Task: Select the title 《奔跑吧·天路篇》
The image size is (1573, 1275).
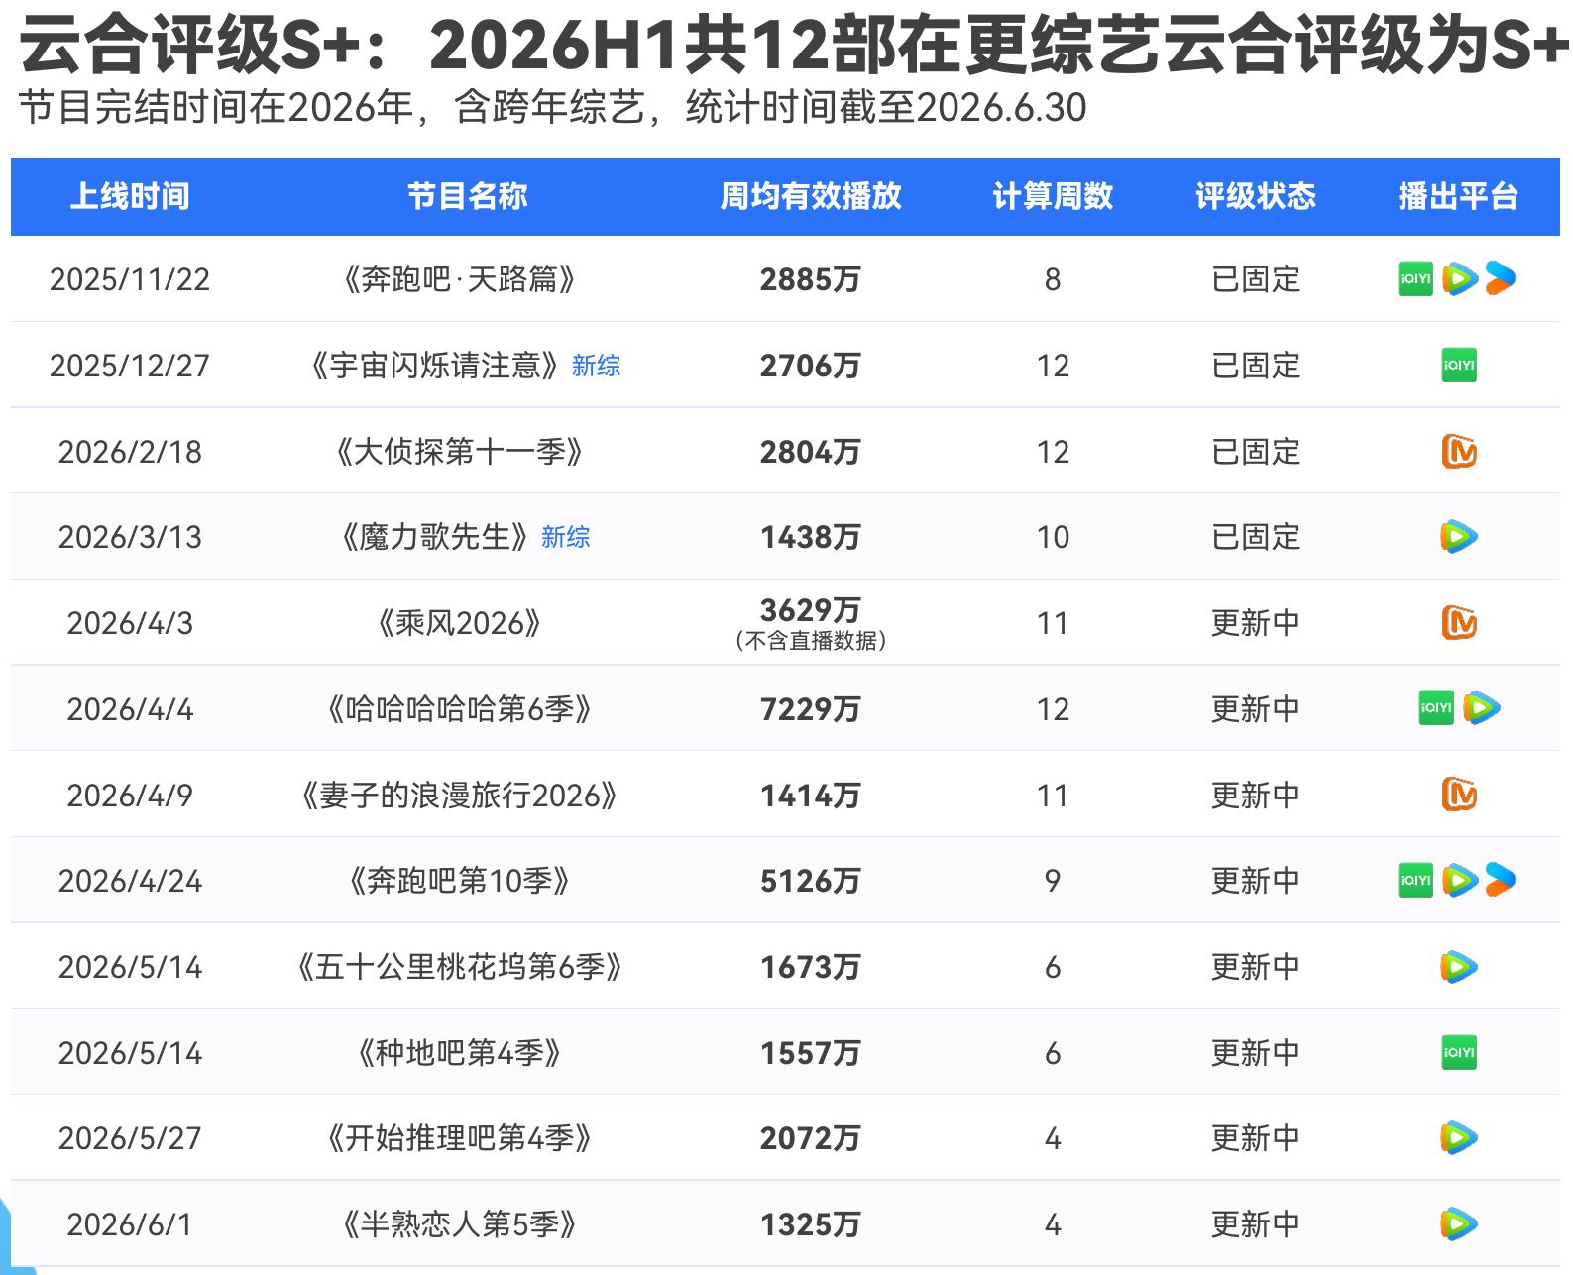Action: (x=459, y=279)
